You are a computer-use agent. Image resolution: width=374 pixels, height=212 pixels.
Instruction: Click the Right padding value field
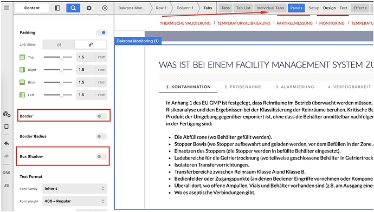[x=86, y=70]
